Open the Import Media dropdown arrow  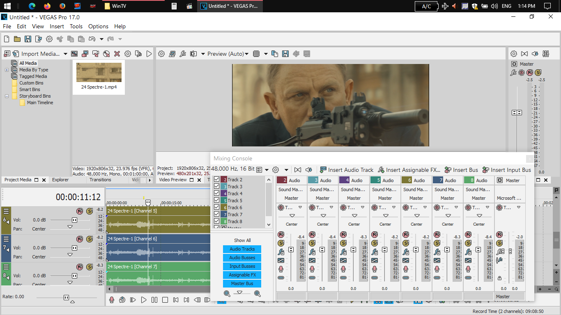(x=65, y=54)
